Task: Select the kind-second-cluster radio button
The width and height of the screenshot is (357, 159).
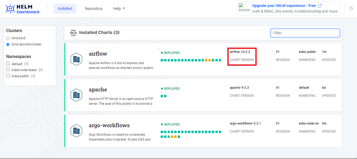Action: pos(8,44)
